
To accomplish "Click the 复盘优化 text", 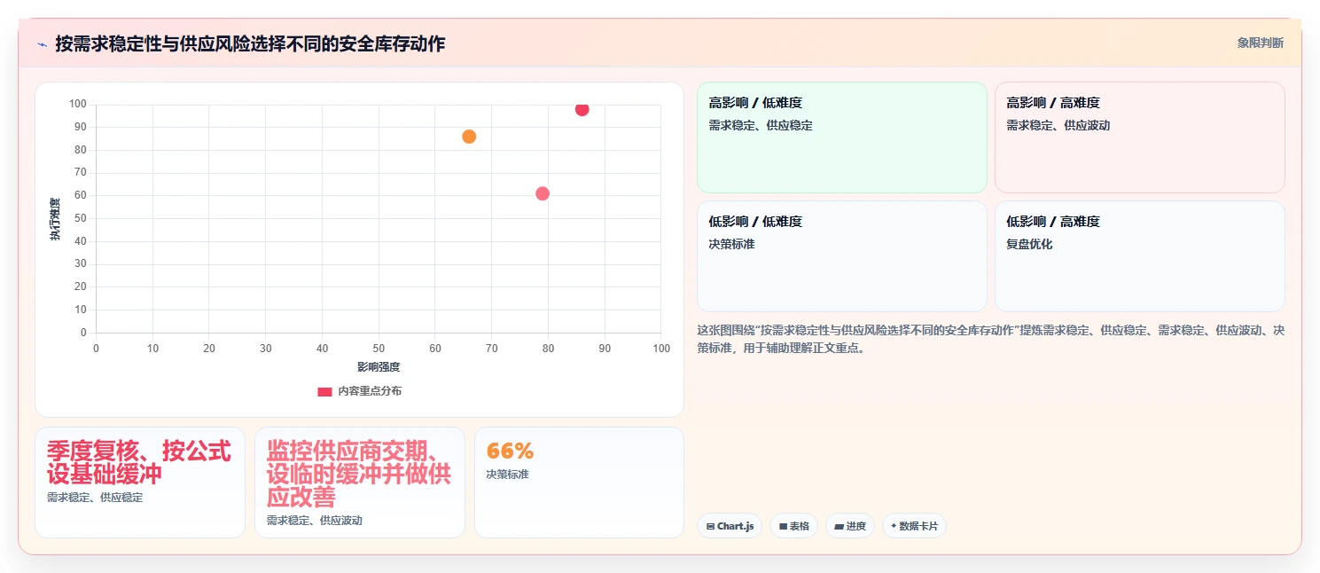I will (1029, 244).
